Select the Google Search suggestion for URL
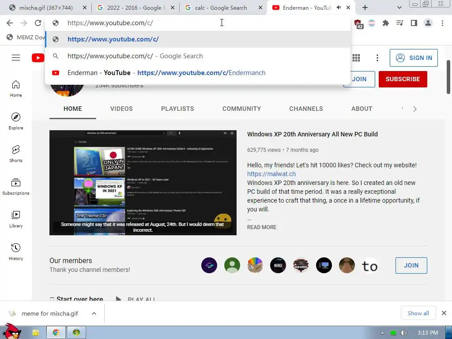 (x=198, y=56)
